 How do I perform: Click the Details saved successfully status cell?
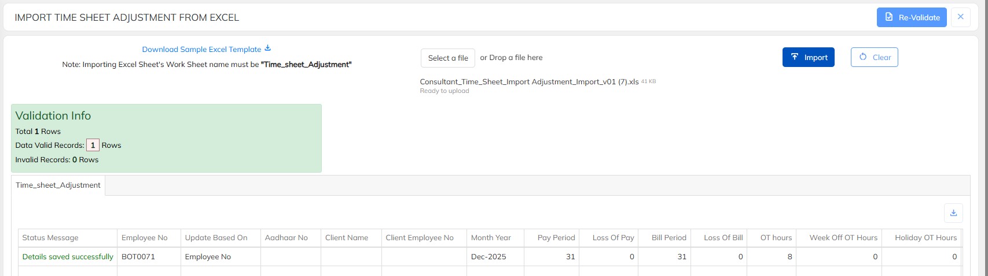(68, 257)
